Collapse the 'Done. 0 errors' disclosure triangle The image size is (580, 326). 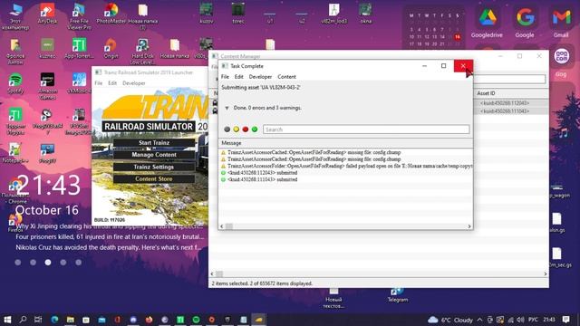tap(227, 108)
